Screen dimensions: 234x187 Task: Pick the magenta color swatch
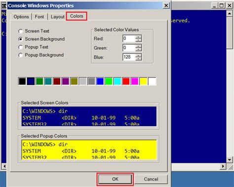135,81
